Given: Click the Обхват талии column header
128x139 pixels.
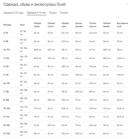Looking at the screenshot, I should point(51,25).
